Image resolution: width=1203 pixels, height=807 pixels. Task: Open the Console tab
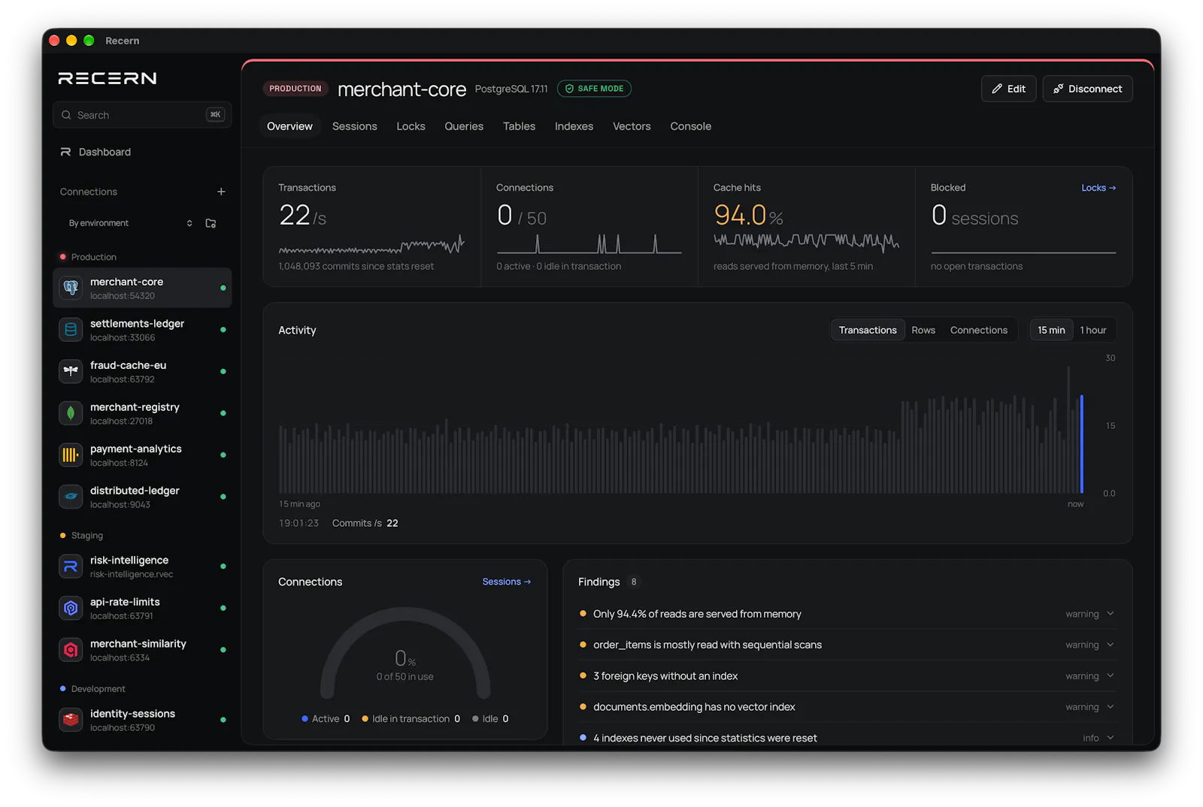click(690, 126)
